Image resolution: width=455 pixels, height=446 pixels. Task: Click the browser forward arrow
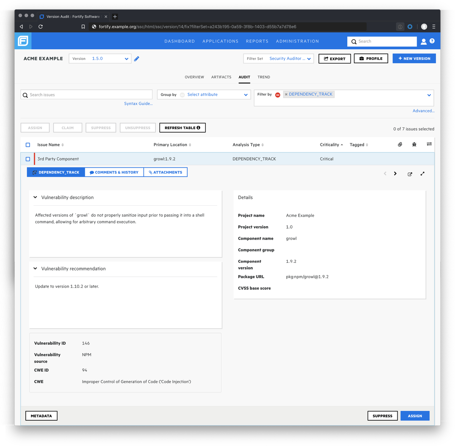[x=31, y=27]
